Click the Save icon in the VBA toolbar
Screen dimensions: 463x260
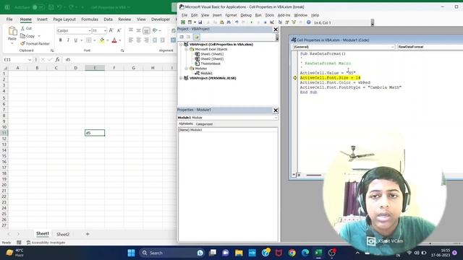(x=200, y=22)
